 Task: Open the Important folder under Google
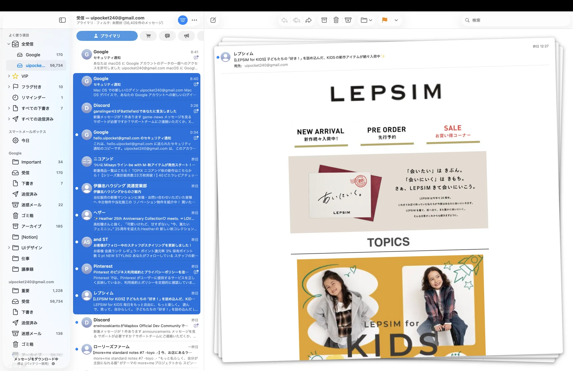tap(36, 162)
